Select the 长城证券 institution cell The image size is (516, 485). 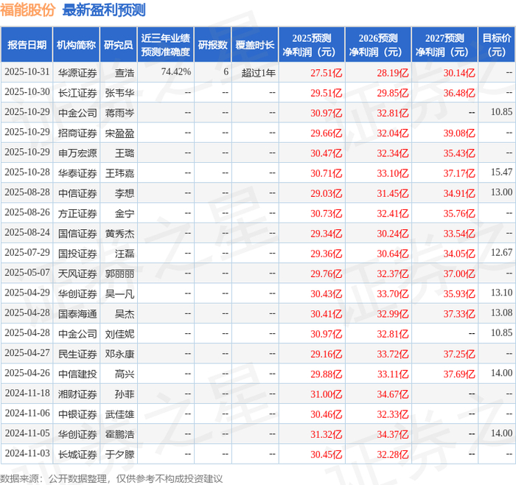pos(77,454)
